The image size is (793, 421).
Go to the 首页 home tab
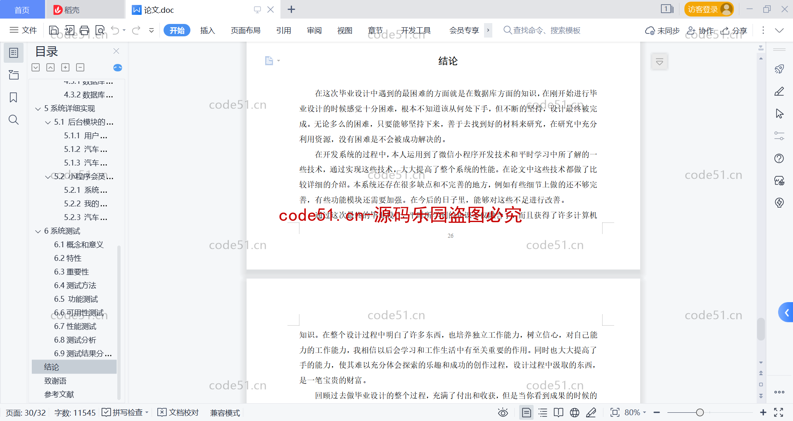[22, 9]
